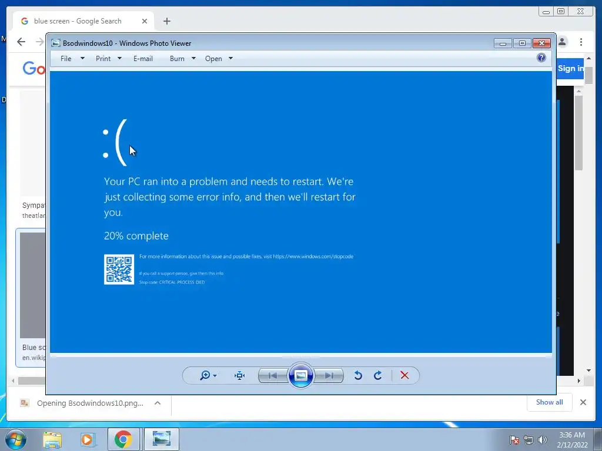
Task: Open the File menu
Action: pyautogui.click(x=66, y=59)
